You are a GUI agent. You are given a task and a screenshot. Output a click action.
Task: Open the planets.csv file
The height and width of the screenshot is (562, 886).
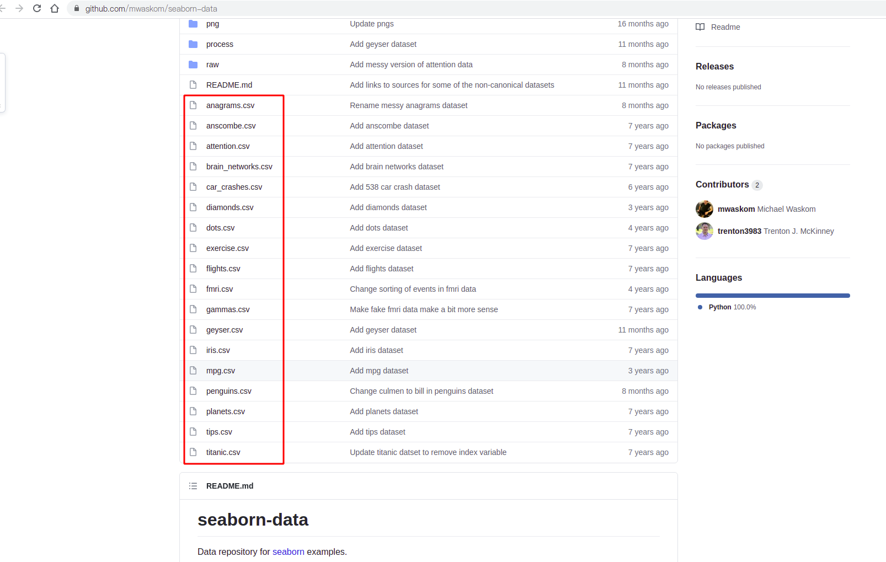[225, 411]
